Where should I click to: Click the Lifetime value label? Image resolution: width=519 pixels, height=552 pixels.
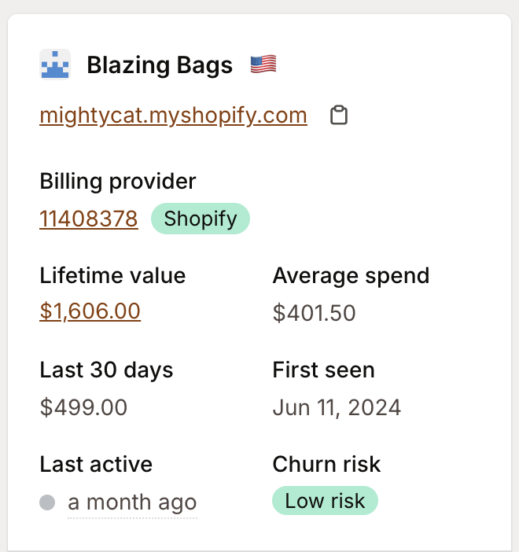(x=112, y=276)
